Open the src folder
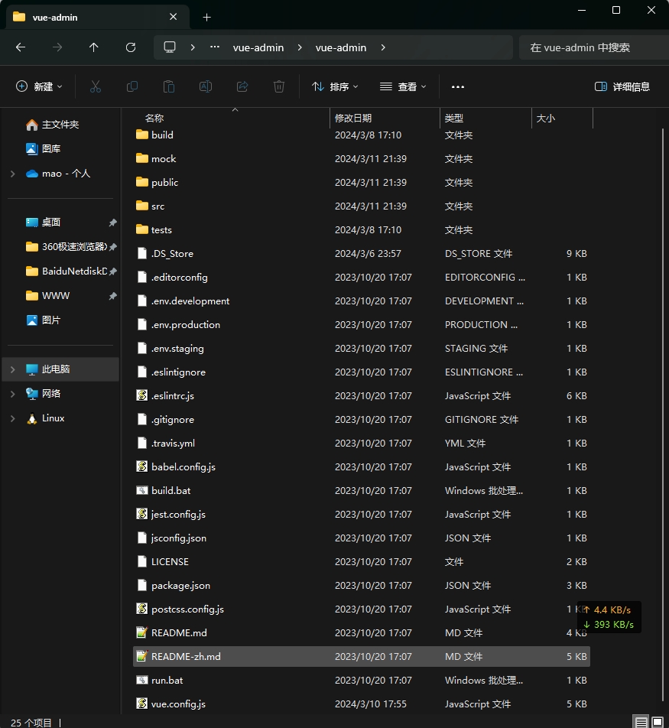Screen dimensions: 669x728 tap(158, 206)
